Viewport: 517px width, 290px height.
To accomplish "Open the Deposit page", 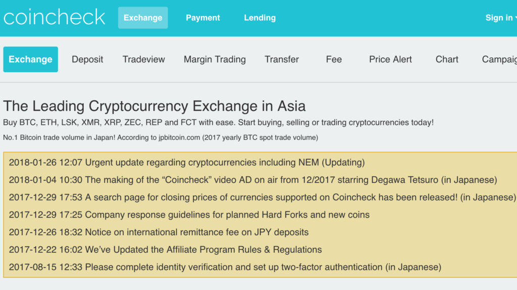I will (x=87, y=59).
